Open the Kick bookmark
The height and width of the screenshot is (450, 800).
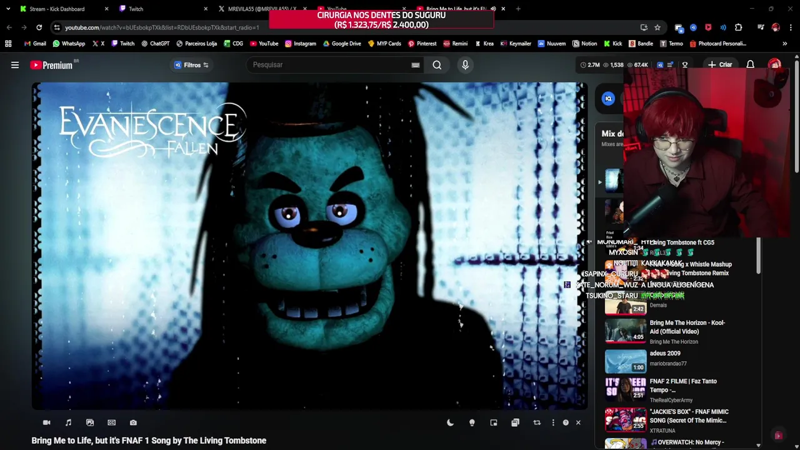pyautogui.click(x=612, y=44)
